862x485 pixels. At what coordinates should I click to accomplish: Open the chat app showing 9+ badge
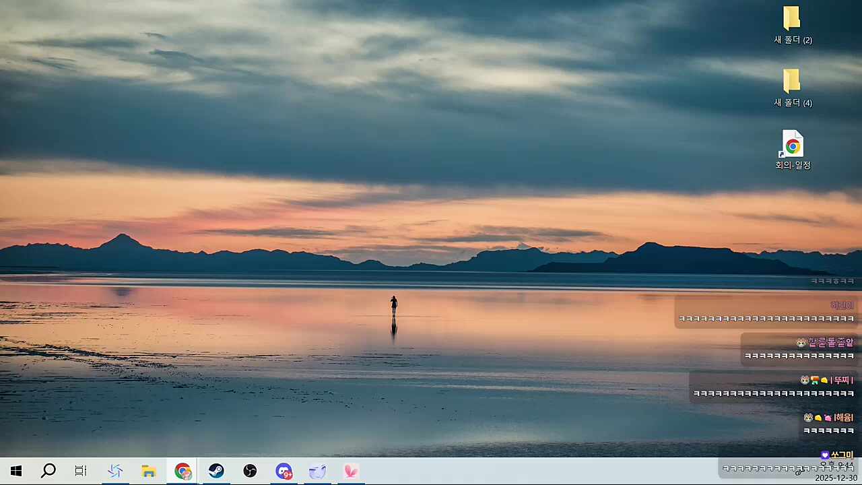click(x=284, y=471)
